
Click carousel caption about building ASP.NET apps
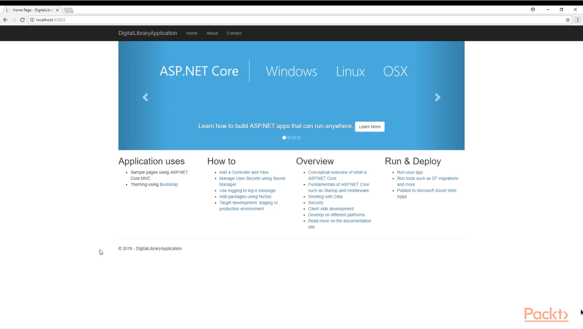click(x=275, y=126)
